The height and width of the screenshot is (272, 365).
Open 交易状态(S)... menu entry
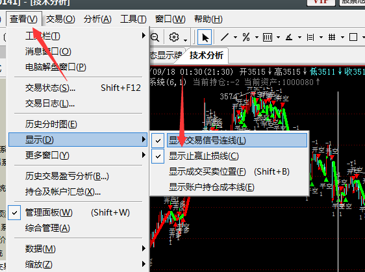coord(78,88)
